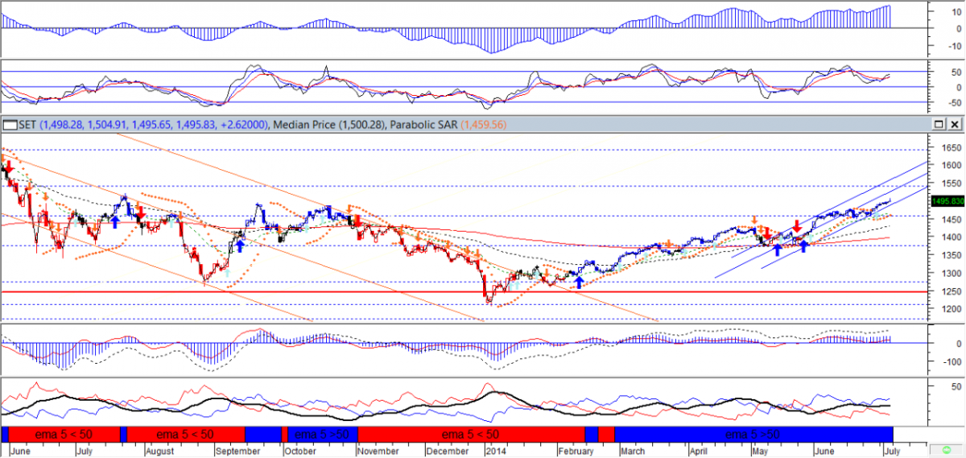Click the 2014 year label on time axis
The height and width of the screenshot is (458, 966).
pyautogui.click(x=497, y=451)
